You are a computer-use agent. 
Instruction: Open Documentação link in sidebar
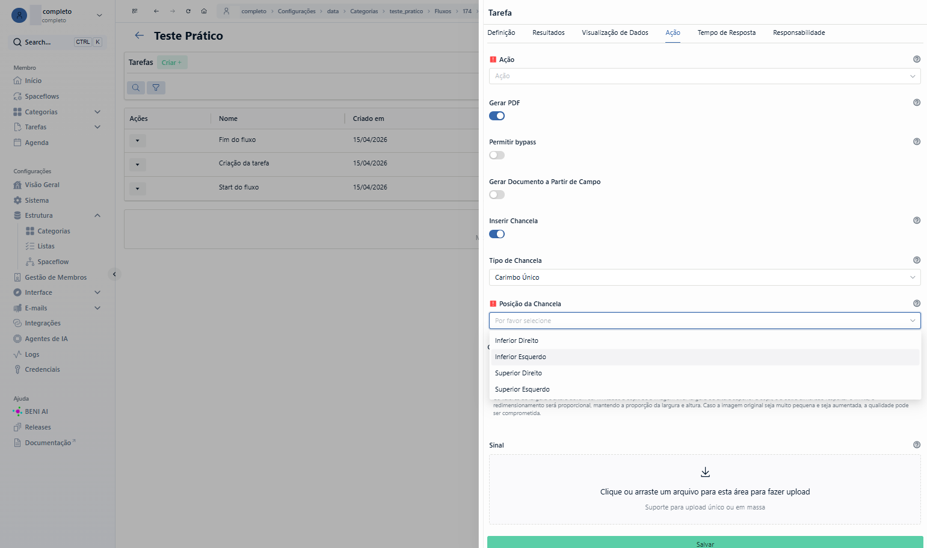pos(48,443)
